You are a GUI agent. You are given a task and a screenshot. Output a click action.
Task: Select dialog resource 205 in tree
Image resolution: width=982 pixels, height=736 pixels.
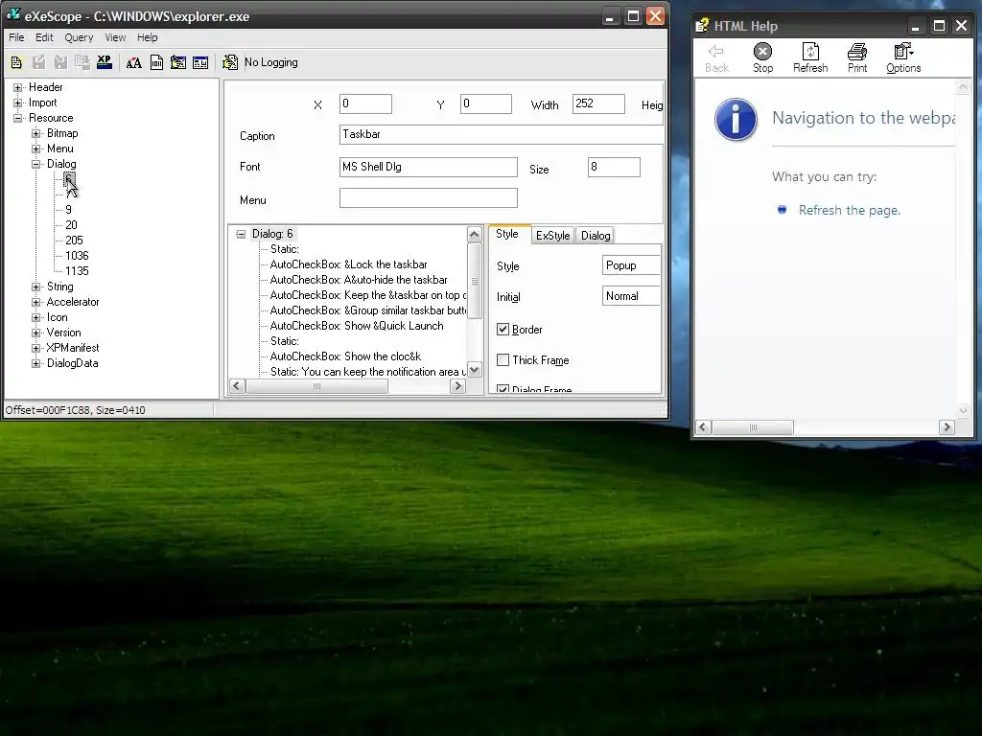click(74, 241)
